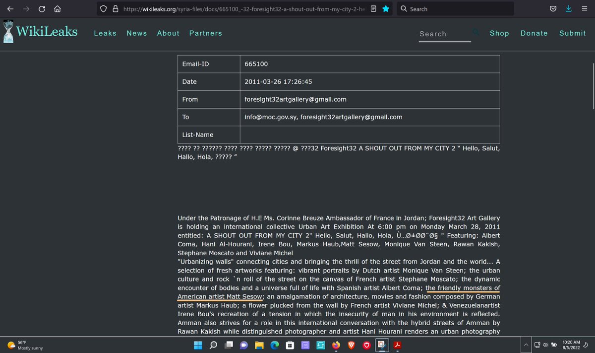Click the underlined phrase "American artist Matt Sesow"
595x353 pixels.
point(220,297)
